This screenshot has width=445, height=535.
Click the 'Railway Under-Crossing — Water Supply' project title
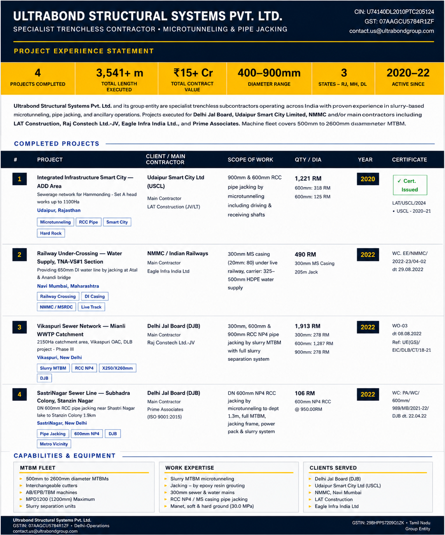(x=79, y=258)
